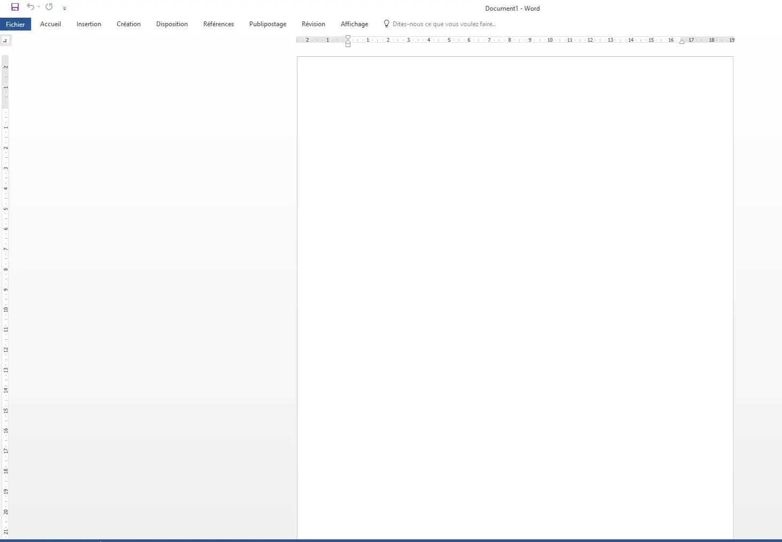Click the first line indent marker on ruler

click(x=348, y=37)
